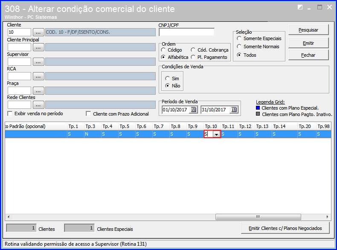Click status bar text about Rotina 131
Viewport: 337px width, 250px height.
click(76, 244)
